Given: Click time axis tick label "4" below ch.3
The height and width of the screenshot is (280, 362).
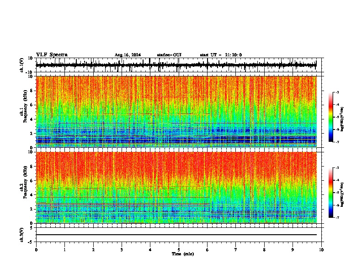Looking at the screenshot, I should [x=150, y=250].
